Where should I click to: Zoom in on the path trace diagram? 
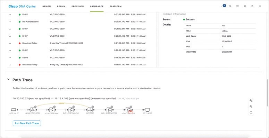[x=251, y=101]
